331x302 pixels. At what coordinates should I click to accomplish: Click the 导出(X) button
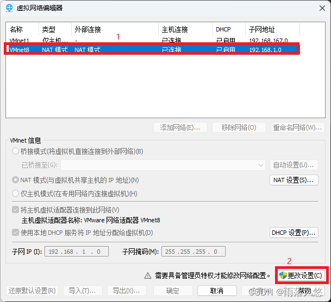(x=127, y=291)
